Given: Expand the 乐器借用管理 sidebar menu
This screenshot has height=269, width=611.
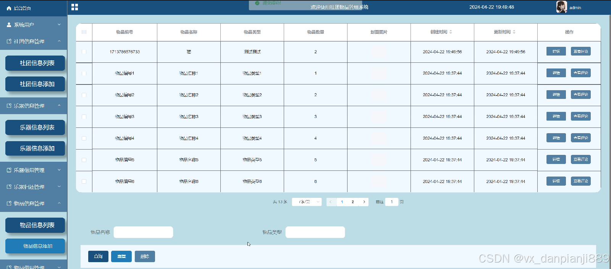Looking at the screenshot, I should [x=34, y=170].
